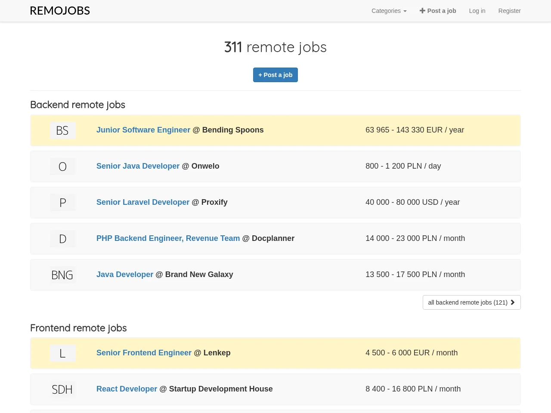
Task: Click the salary 14 000 - 23 000 PLN / month
Action: point(415,238)
